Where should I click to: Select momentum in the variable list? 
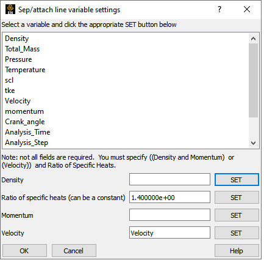pos(24,111)
